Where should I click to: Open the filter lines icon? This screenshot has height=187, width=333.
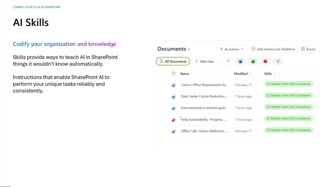point(228,61)
